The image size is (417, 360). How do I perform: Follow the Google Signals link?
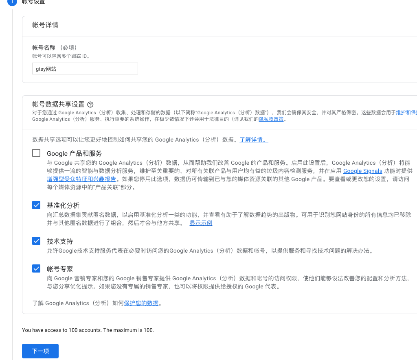click(362, 171)
